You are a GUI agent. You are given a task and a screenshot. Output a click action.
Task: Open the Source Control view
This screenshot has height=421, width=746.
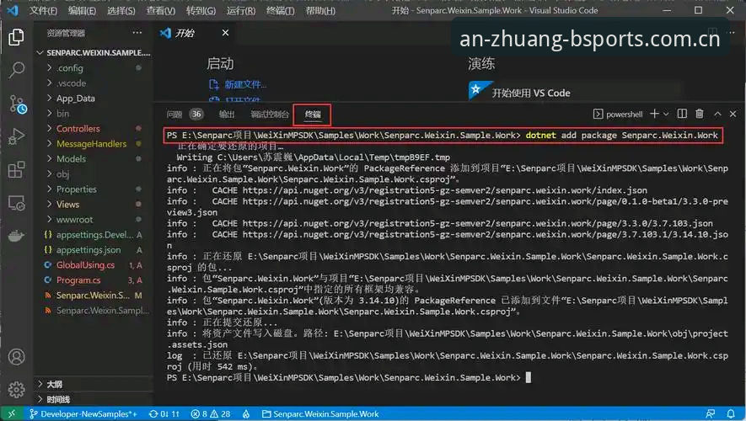(x=17, y=104)
